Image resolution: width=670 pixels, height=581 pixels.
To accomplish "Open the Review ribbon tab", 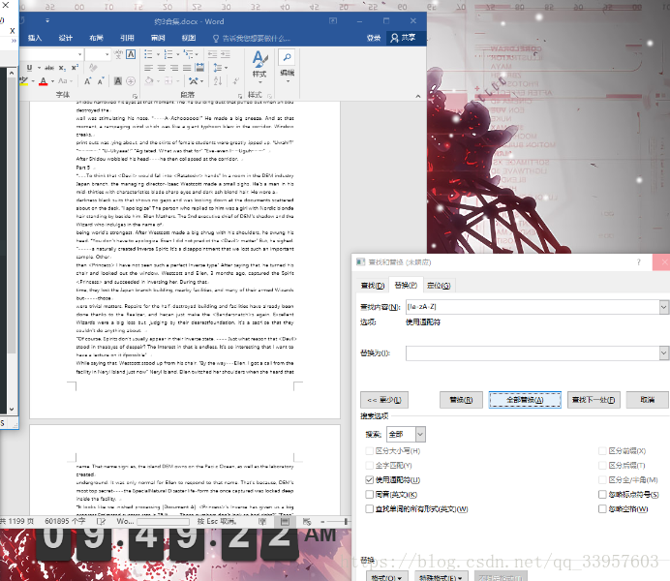I will [x=158, y=38].
